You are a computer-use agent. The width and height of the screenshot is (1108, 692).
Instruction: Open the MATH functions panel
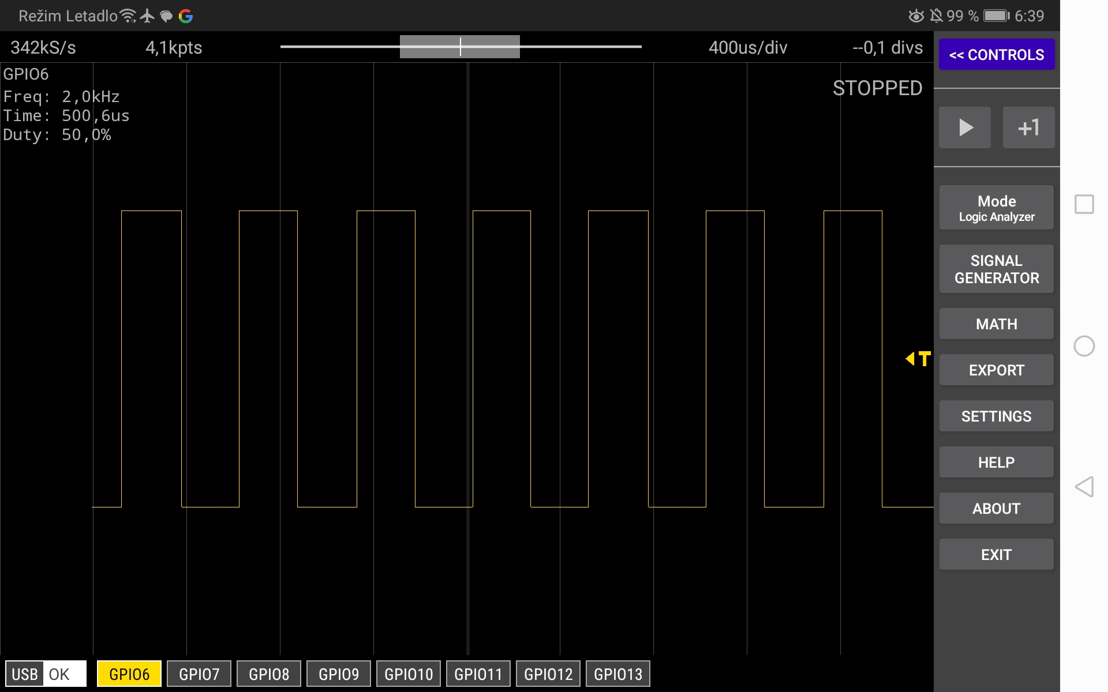point(997,324)
